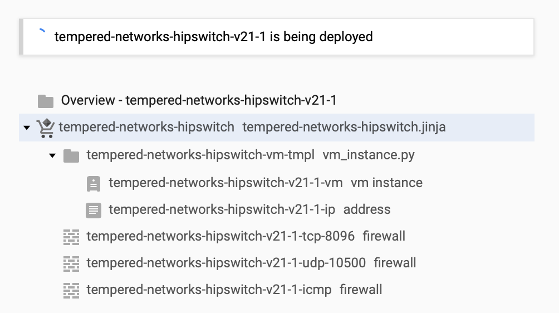
Task: Click the VM instance server icon
Action: tap(94, 183)
